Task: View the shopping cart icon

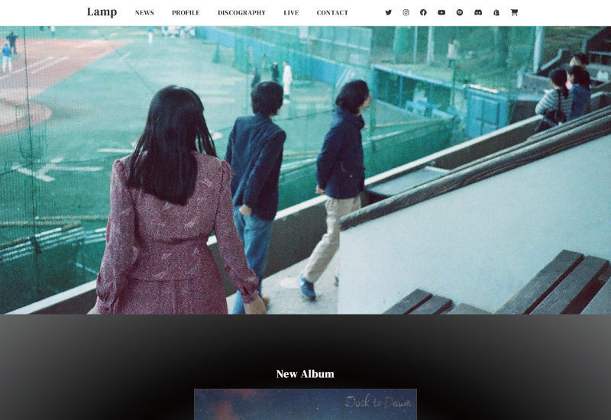Action: [x=514, y=13]
